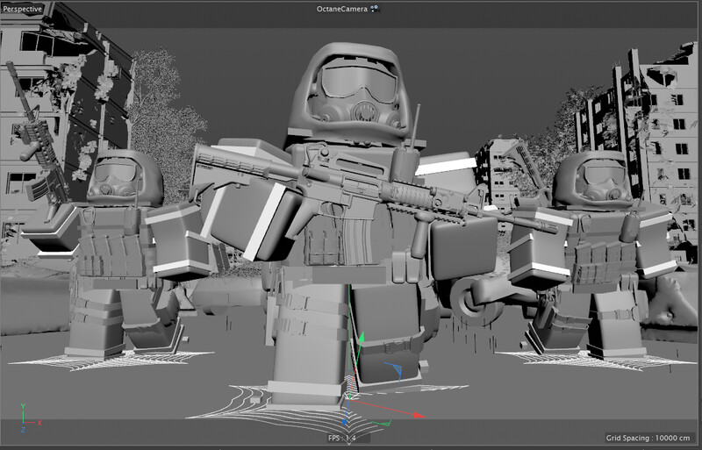Viewport: 702px width, 450px height.
Task: Click the OctaneCamera name label
Action: click(342, 9)
